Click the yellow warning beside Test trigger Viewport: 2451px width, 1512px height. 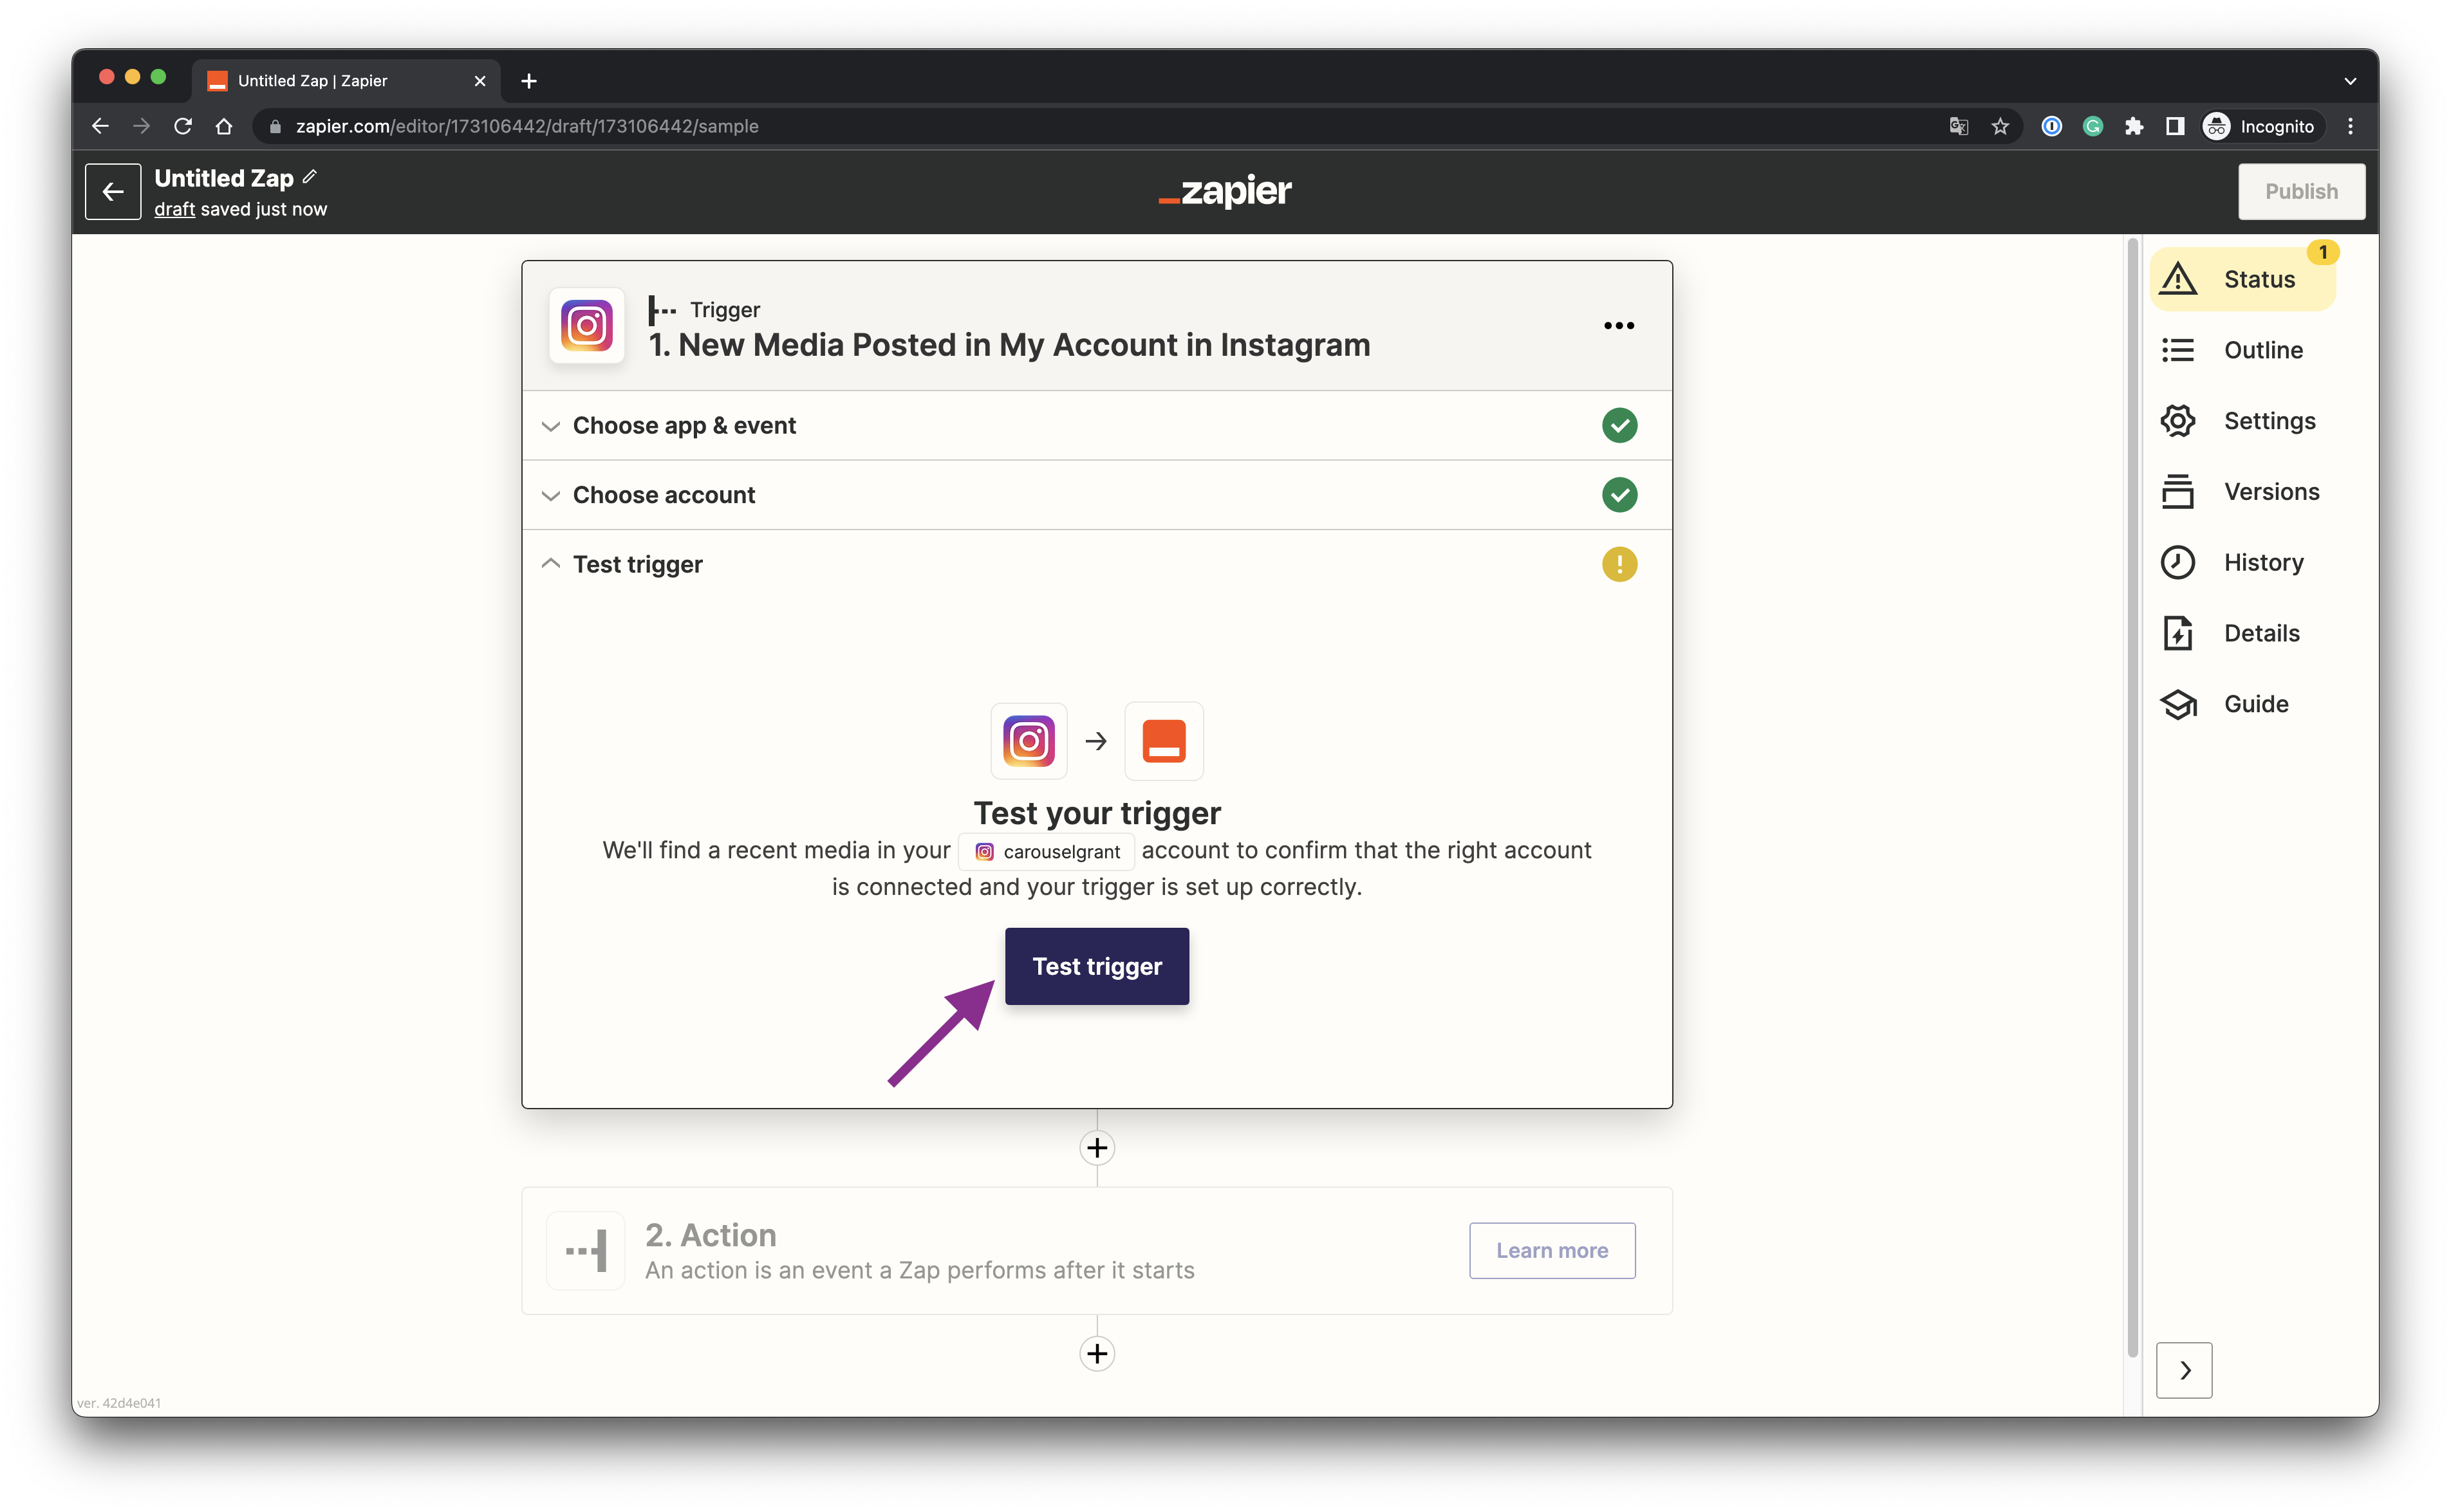1619,565
